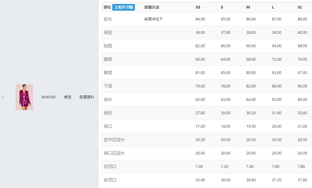Viewport: 312px width, 188px height.
Task: Click 下摆 XL value 90.00
Action: [x=302, y=86]
